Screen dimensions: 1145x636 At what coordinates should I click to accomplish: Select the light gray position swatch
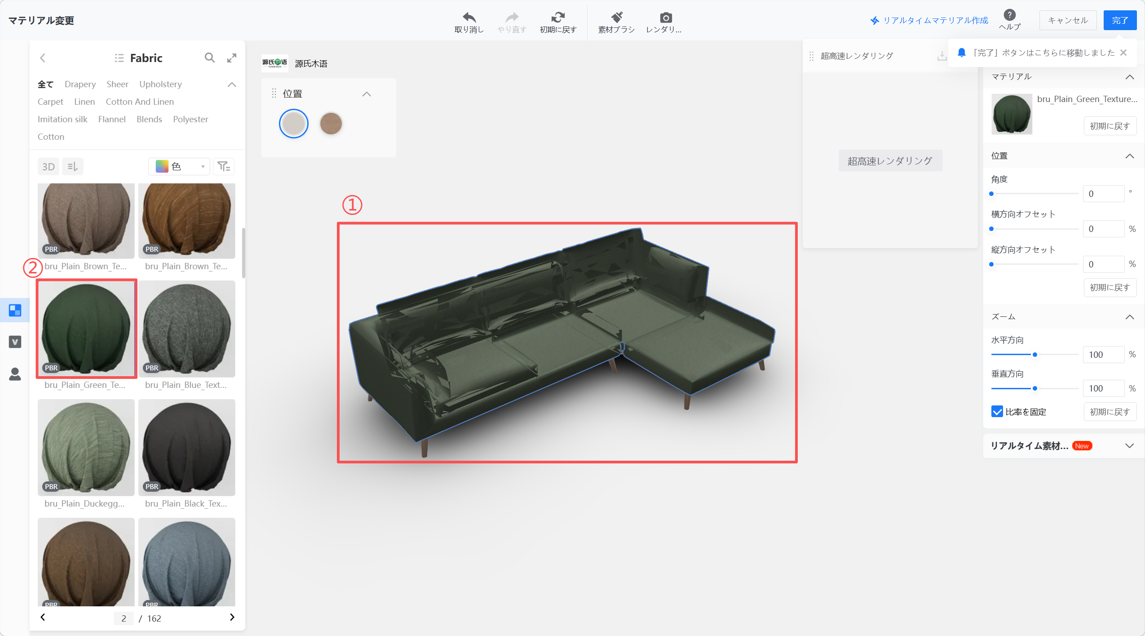pyautogui.click(x=294, y=124)
